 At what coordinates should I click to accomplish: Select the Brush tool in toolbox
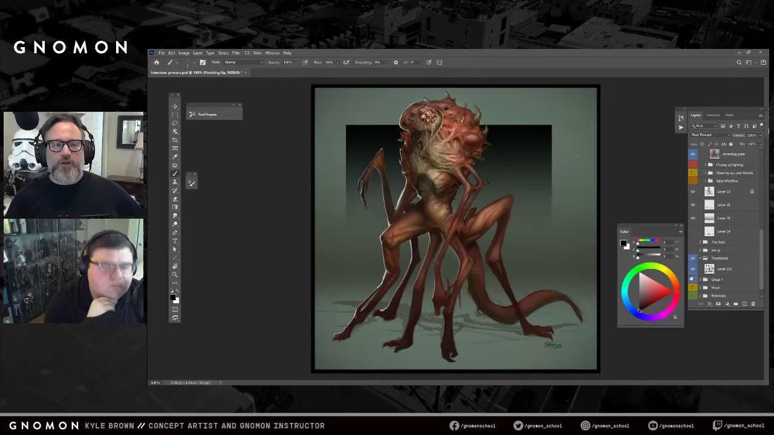click(175, 173)
